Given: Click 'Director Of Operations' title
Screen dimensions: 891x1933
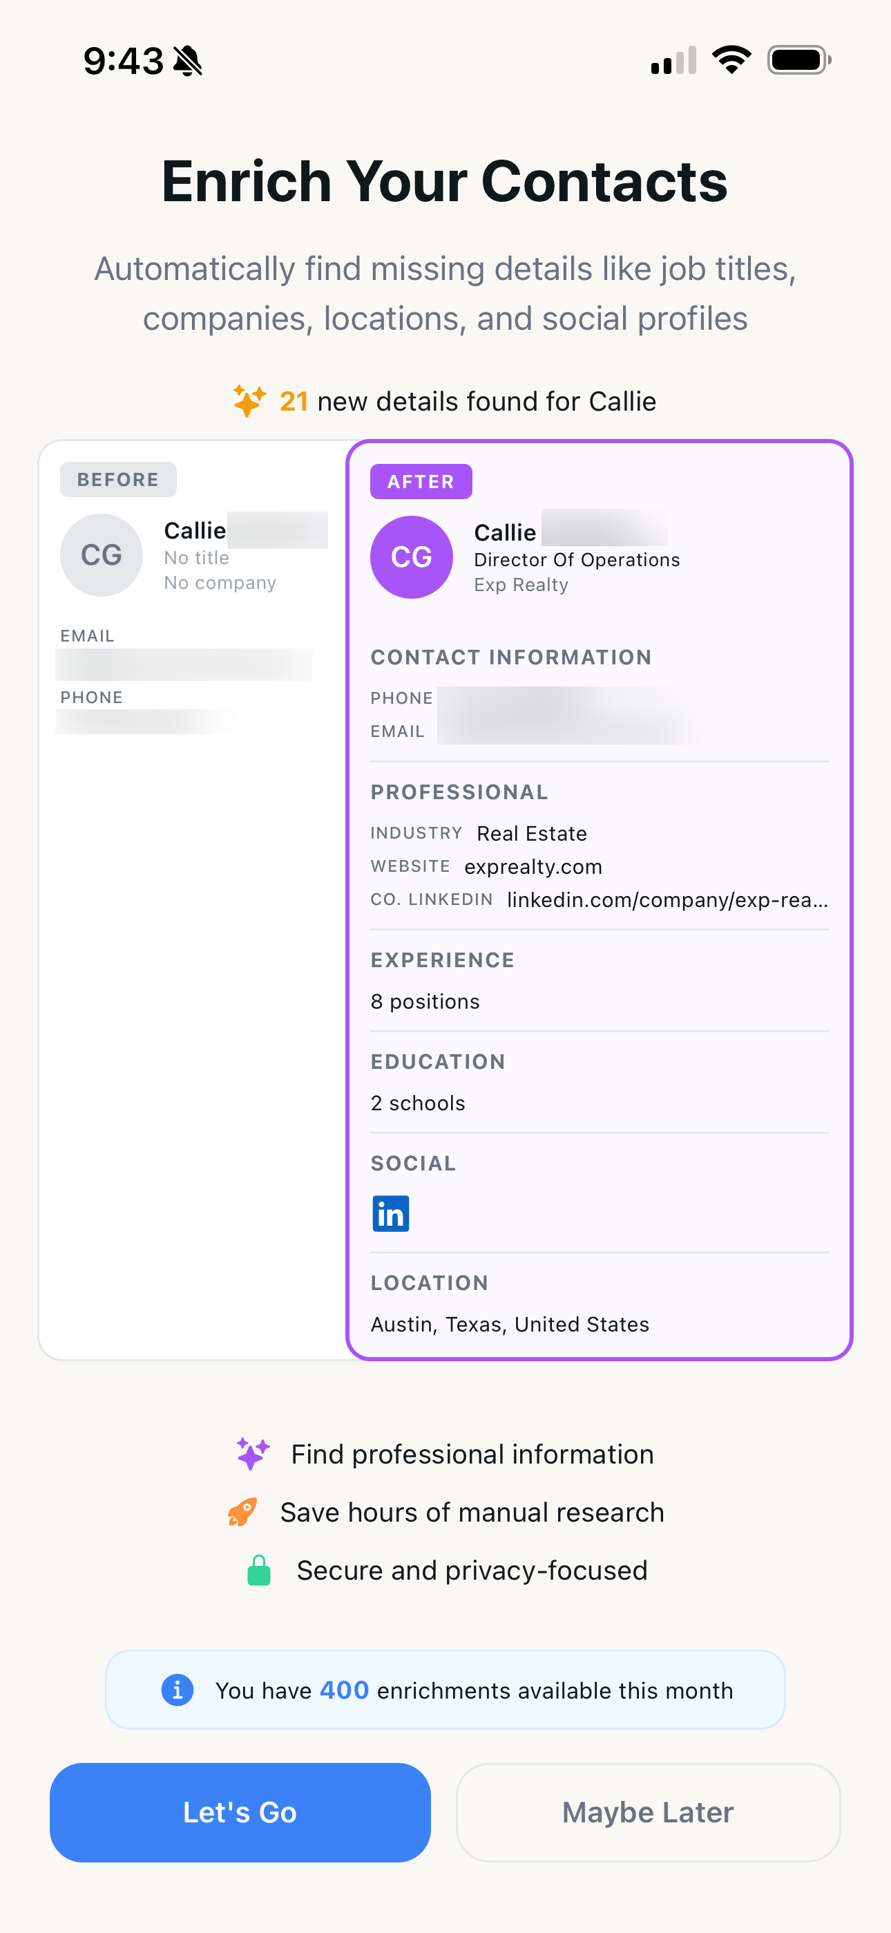Looking at the screenshot, I should point(577,560).
